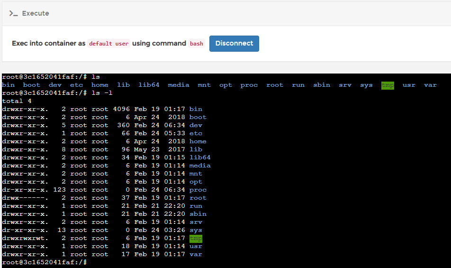
Task: Click 'etc' in the first ls output
Action: pyautogui.click(x=77, y=85)
